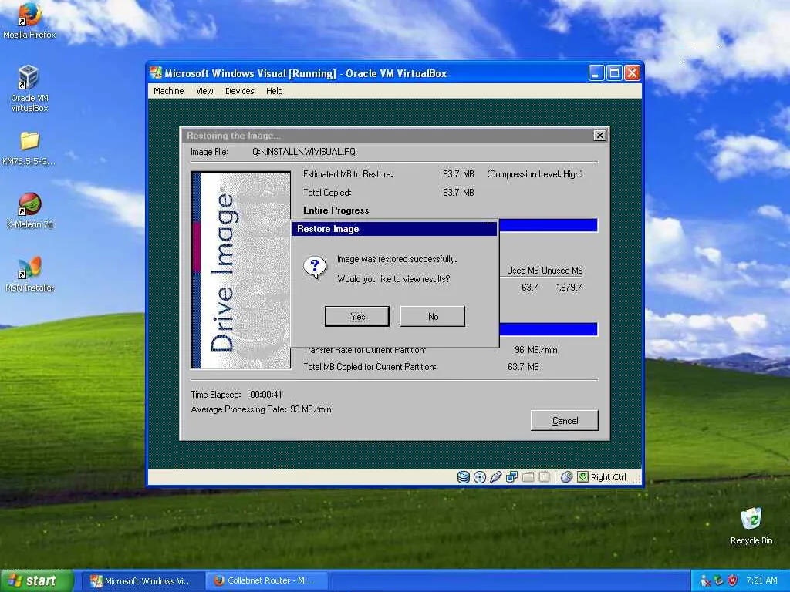Click the Windows Messenger tray icon
The width and height of the screenshot is (790, 592).
coord(705,581)
